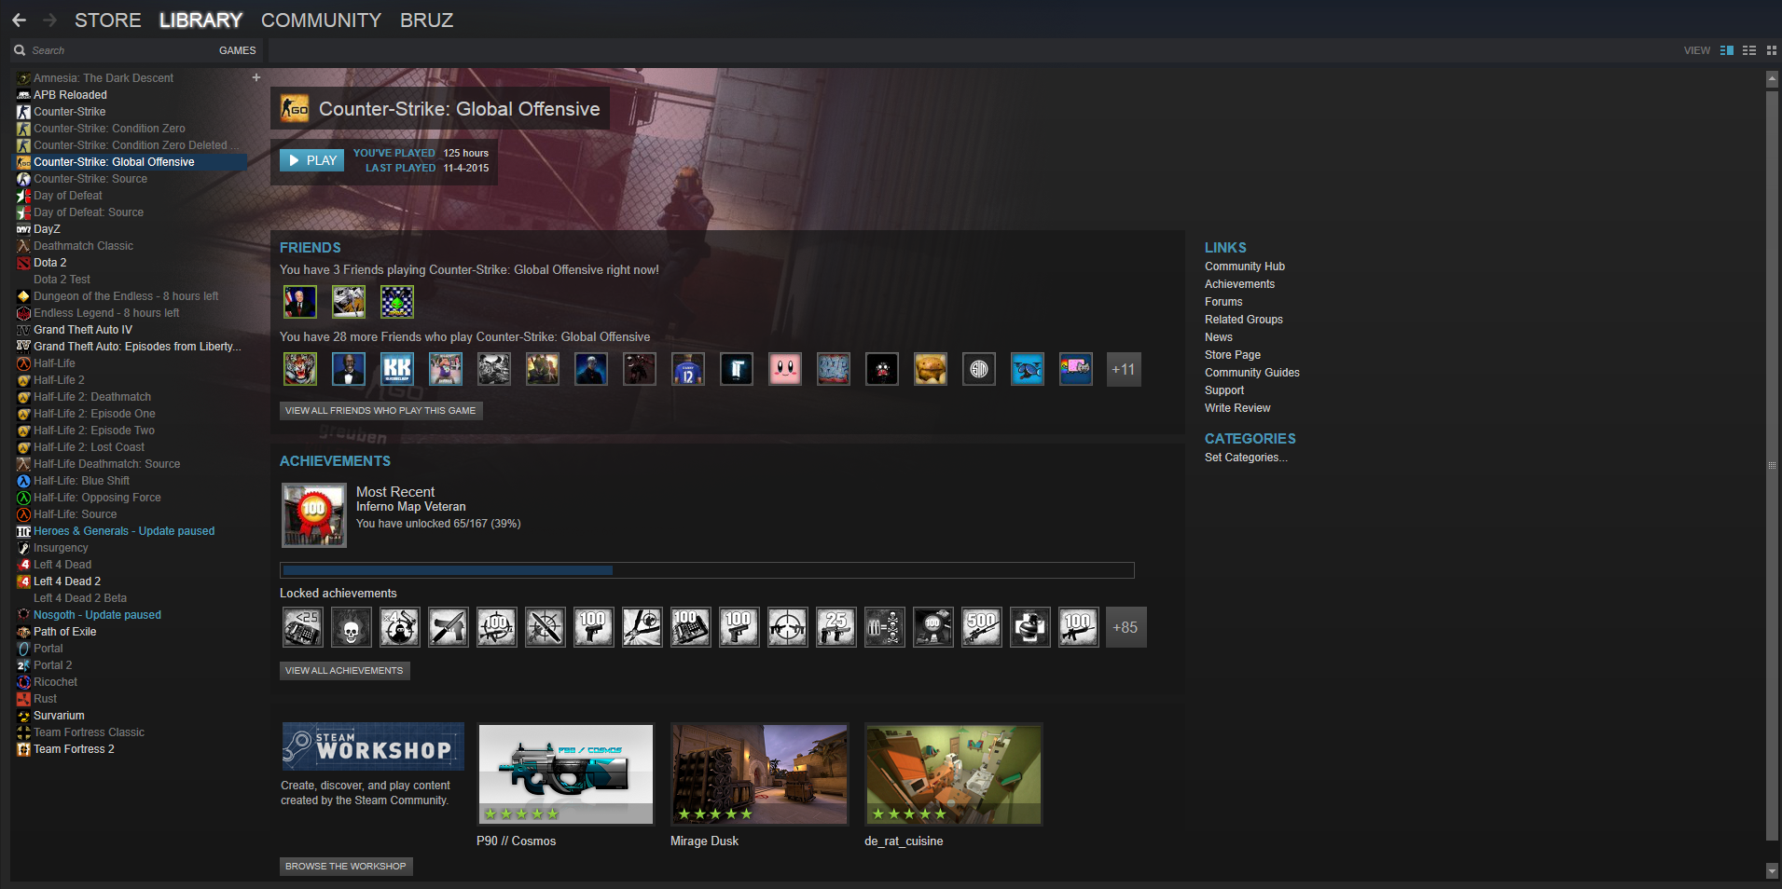The image size is (1782, 889).
Task: Click the Counter-Strike: Global Offensive title icon
Action: pos(295,109)
